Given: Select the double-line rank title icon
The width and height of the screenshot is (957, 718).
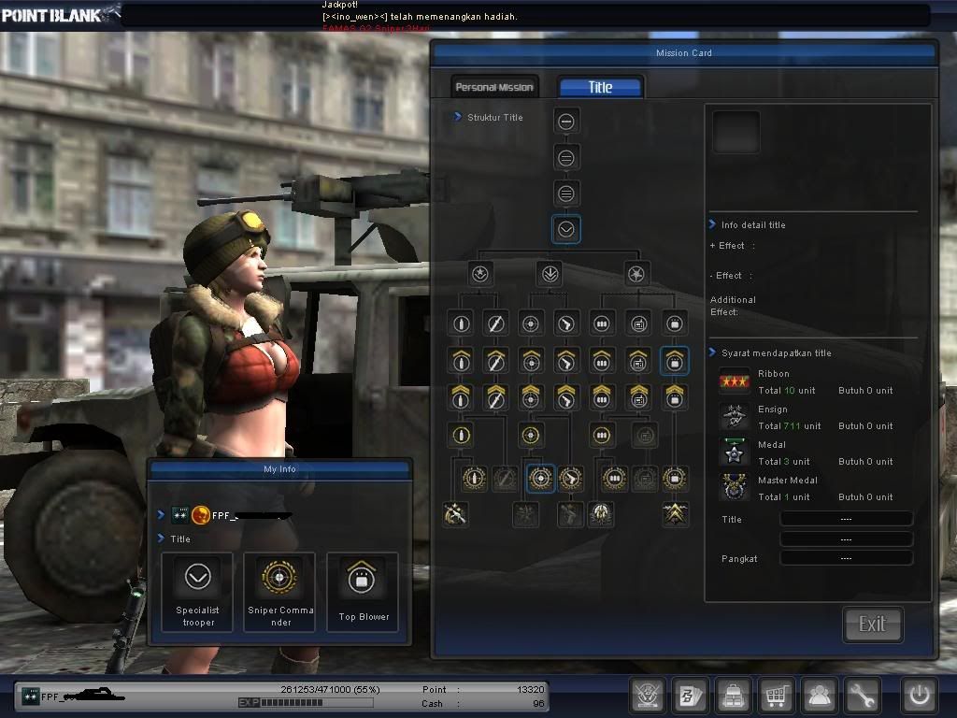Looking at the screenshot, I should (x=566, y=158).
